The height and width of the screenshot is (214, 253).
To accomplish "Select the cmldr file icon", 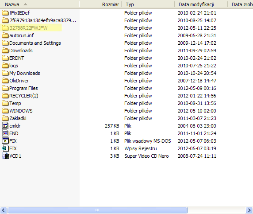I will pos(5,126).
